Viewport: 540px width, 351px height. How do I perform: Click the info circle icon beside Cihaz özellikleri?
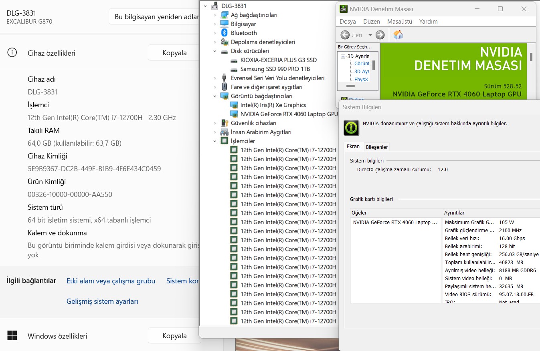click(x=12, y=52)
